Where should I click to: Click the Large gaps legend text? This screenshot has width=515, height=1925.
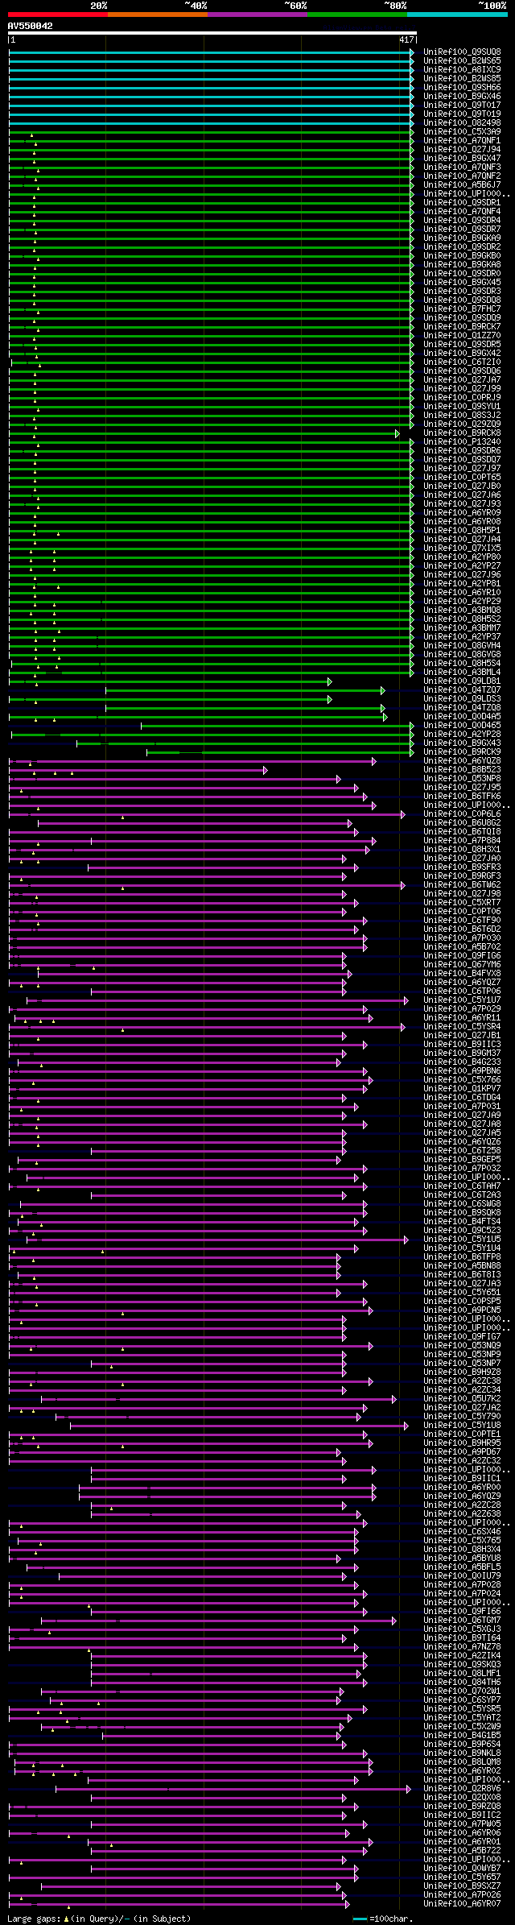pos(99,1919)
